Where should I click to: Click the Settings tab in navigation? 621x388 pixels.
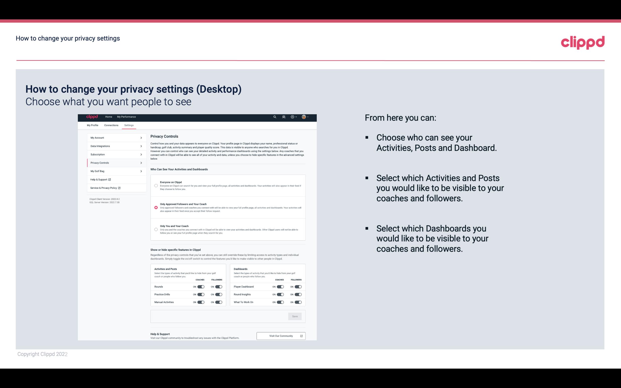pos(129,125)
